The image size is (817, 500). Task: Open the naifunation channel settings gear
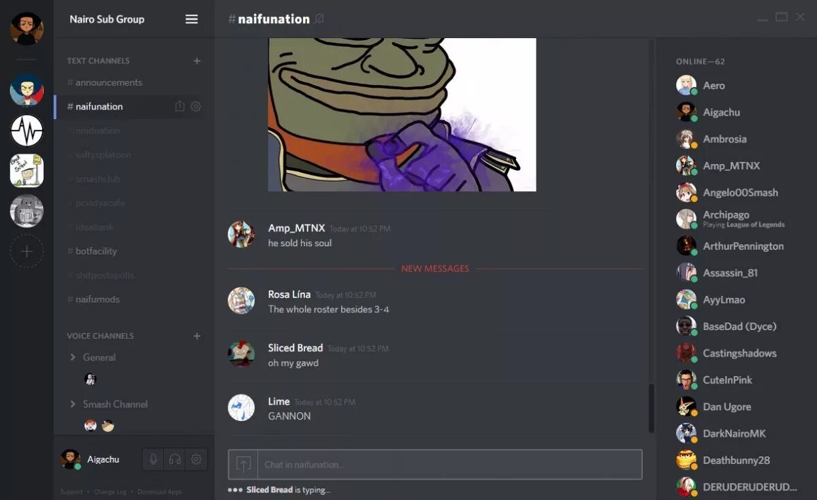point(195,107)
